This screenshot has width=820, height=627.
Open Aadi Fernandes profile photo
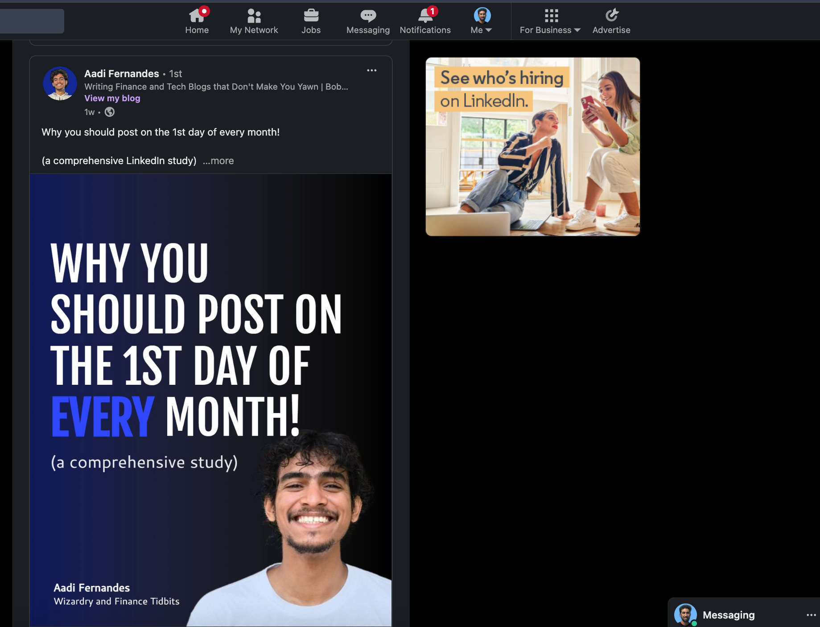click(x=60, y=83)
